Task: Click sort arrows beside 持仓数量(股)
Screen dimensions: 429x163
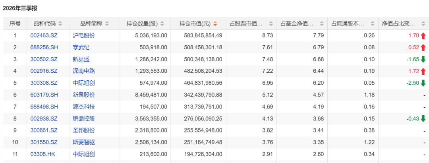Action: (x=162, y=24)
